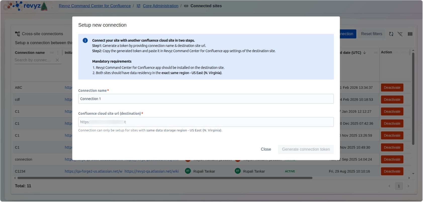Click the clear filters funnel icon
The height and width of the screenshot is (202, 423).
click(x=400, y=34)
